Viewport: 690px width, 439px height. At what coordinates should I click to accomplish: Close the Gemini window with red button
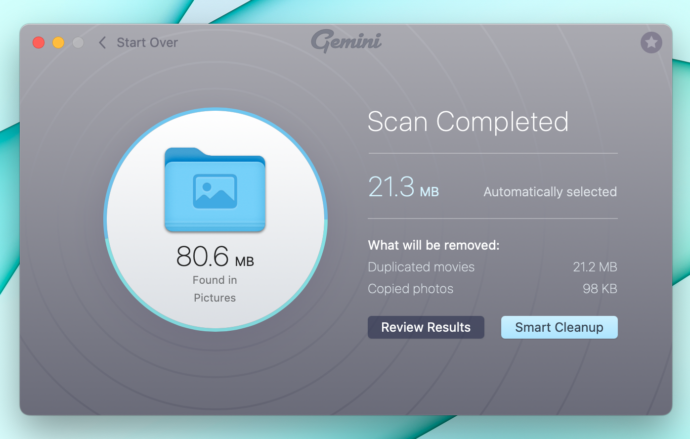pos(39,43)
